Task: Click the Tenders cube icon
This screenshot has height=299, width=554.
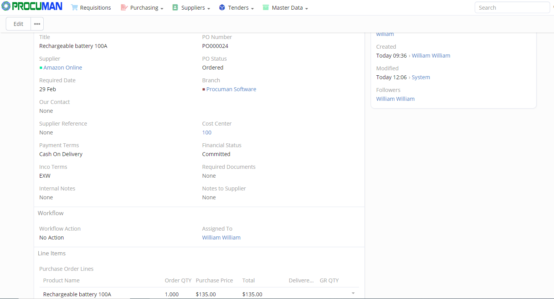Action: tap(222, 8)
